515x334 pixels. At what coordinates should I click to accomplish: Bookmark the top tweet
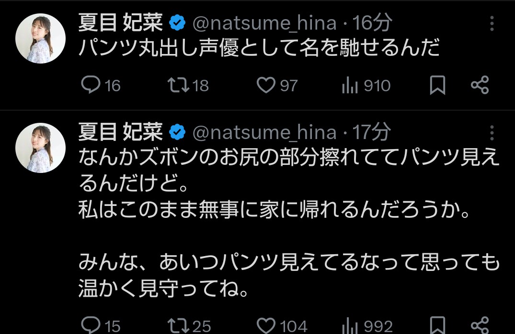(437, 86)
